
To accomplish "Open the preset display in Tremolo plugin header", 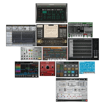I will click(67, 62).
